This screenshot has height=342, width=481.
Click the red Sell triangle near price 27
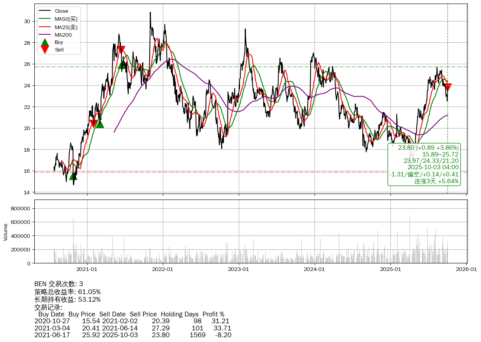point(121,50)
